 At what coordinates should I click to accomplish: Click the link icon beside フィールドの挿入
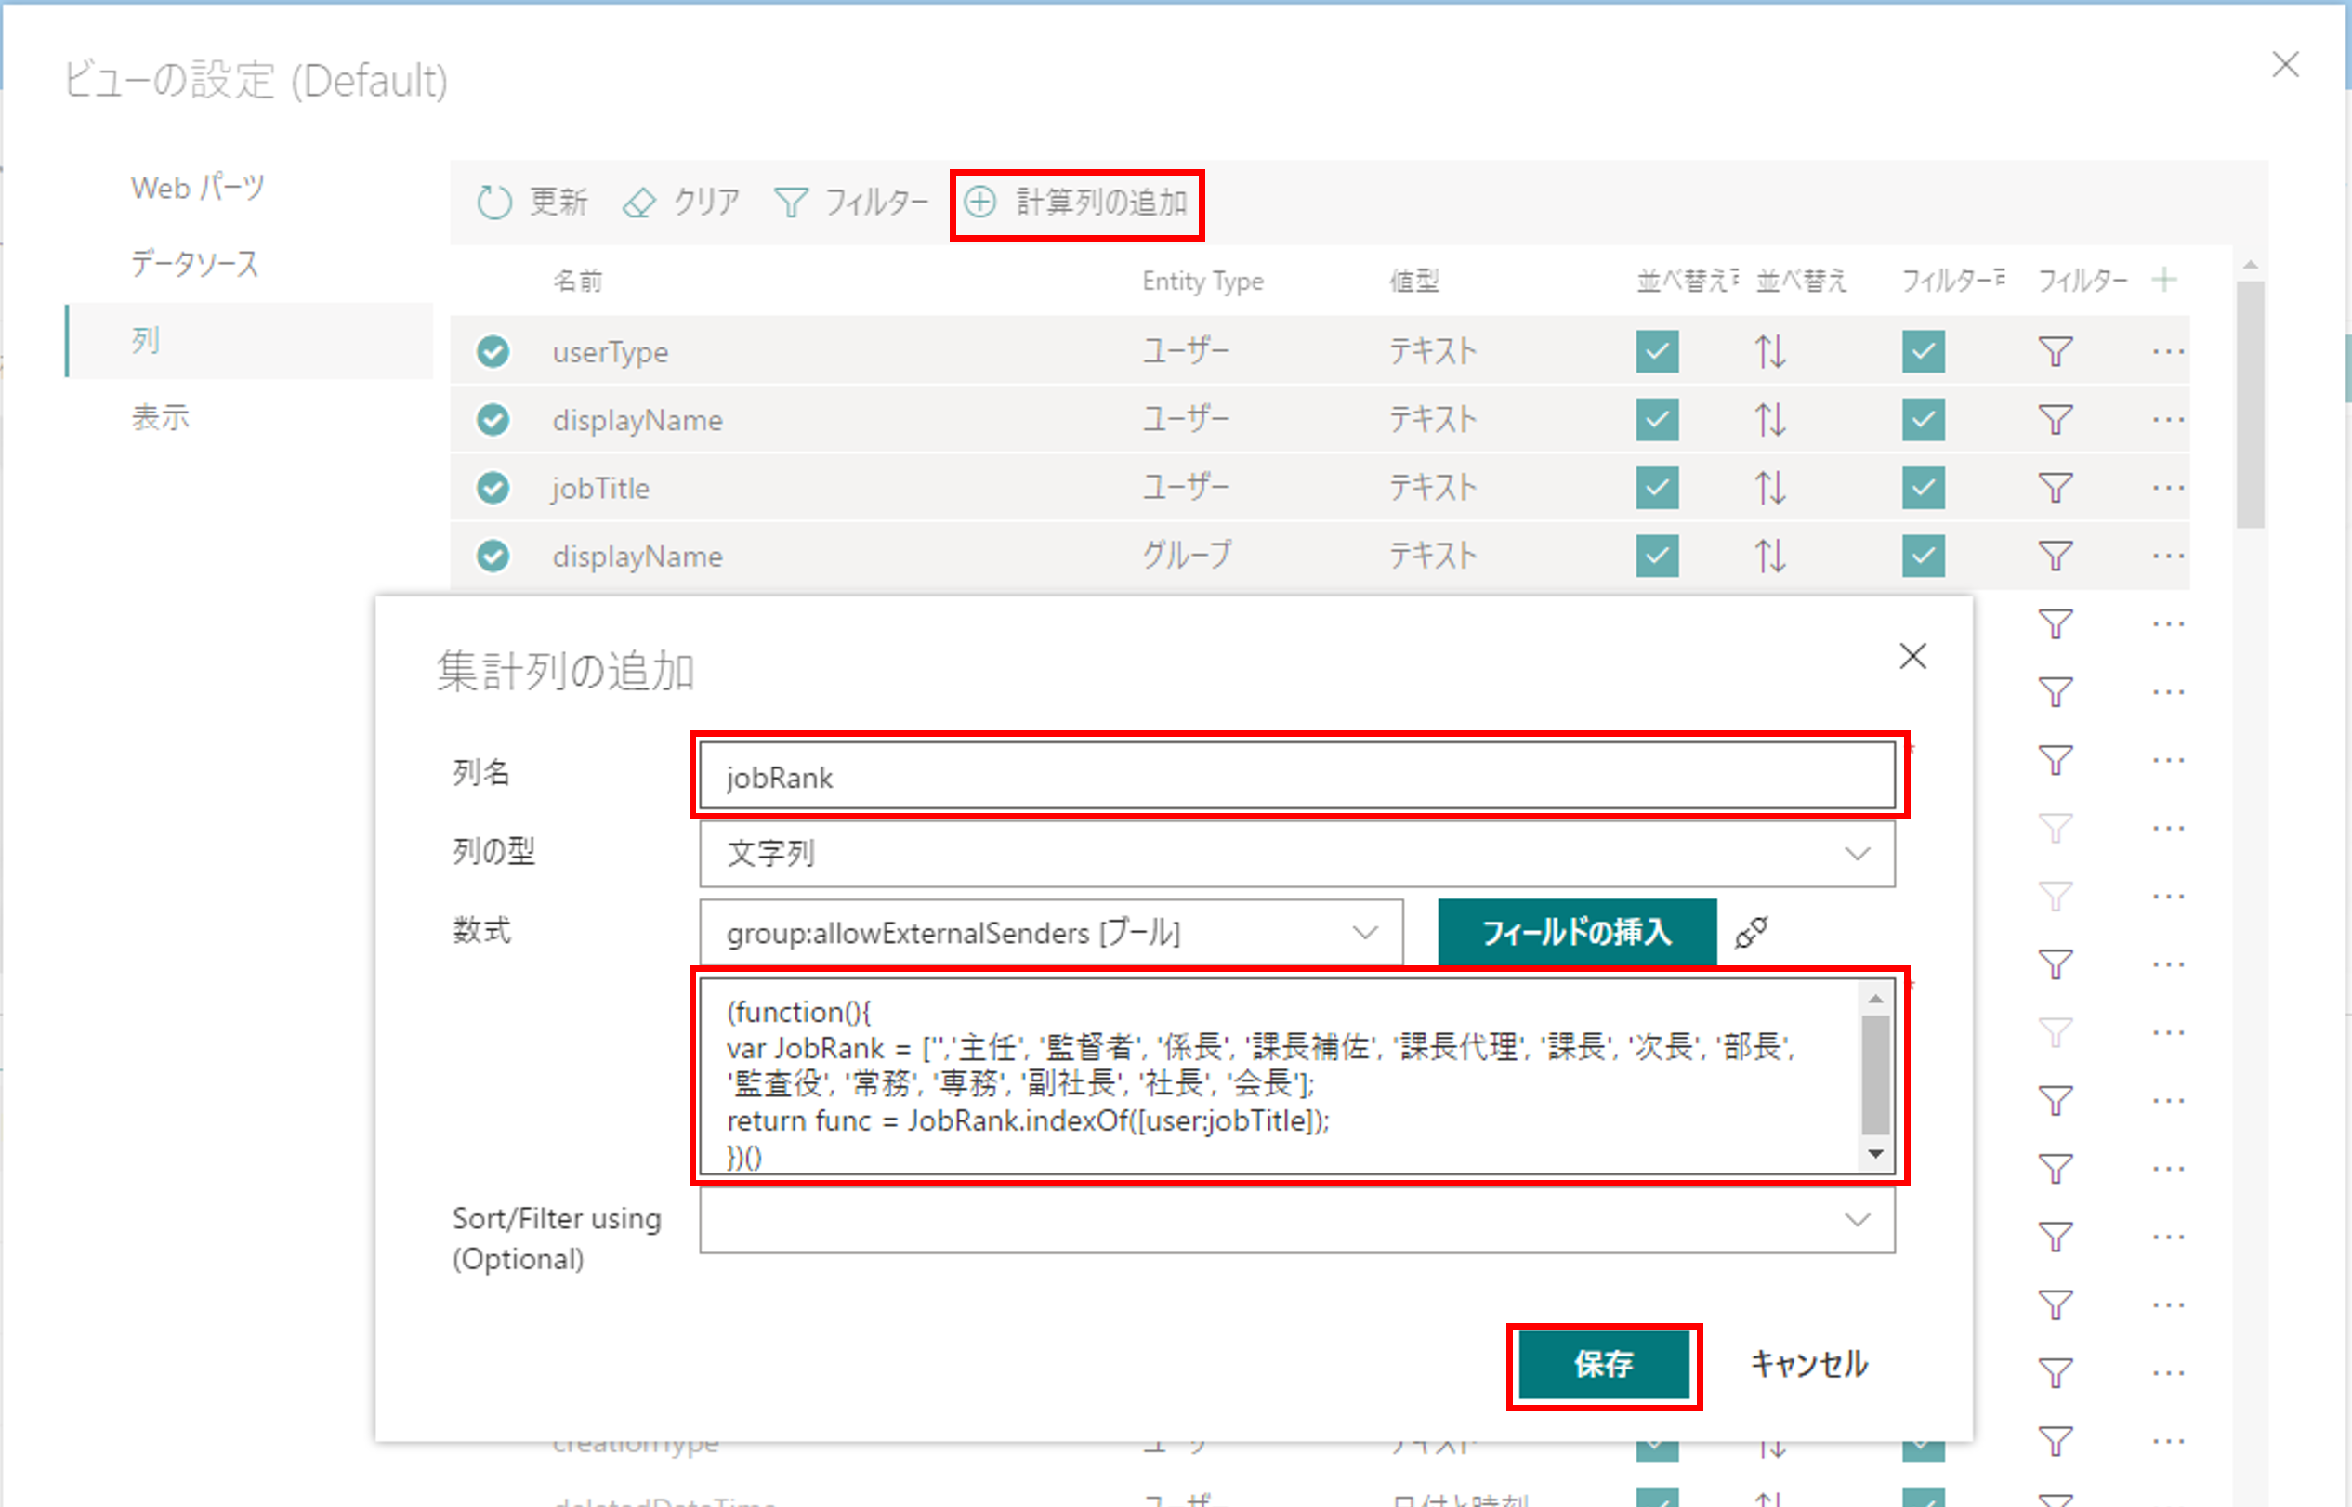[1751, 932]
